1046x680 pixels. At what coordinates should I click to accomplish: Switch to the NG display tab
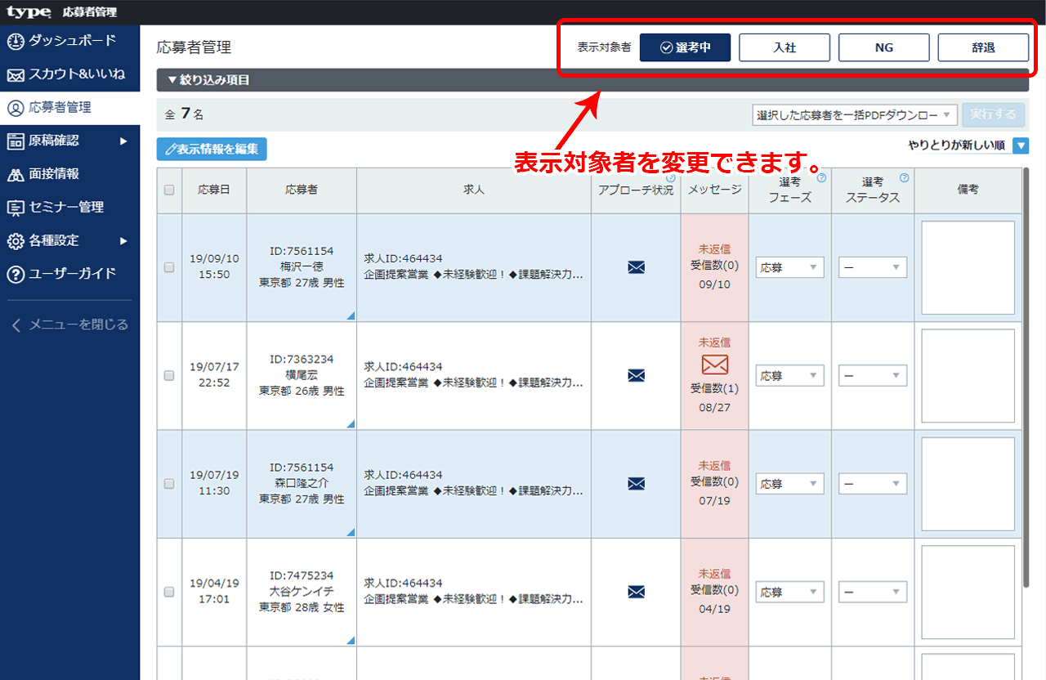pos(883,47)
